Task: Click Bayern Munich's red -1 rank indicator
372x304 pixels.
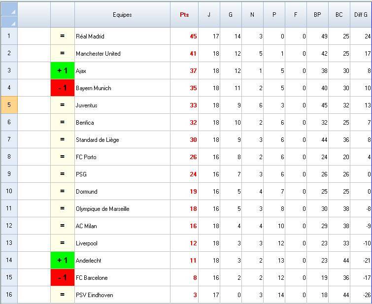Action: pyautogui.click(x=63, y=88)
